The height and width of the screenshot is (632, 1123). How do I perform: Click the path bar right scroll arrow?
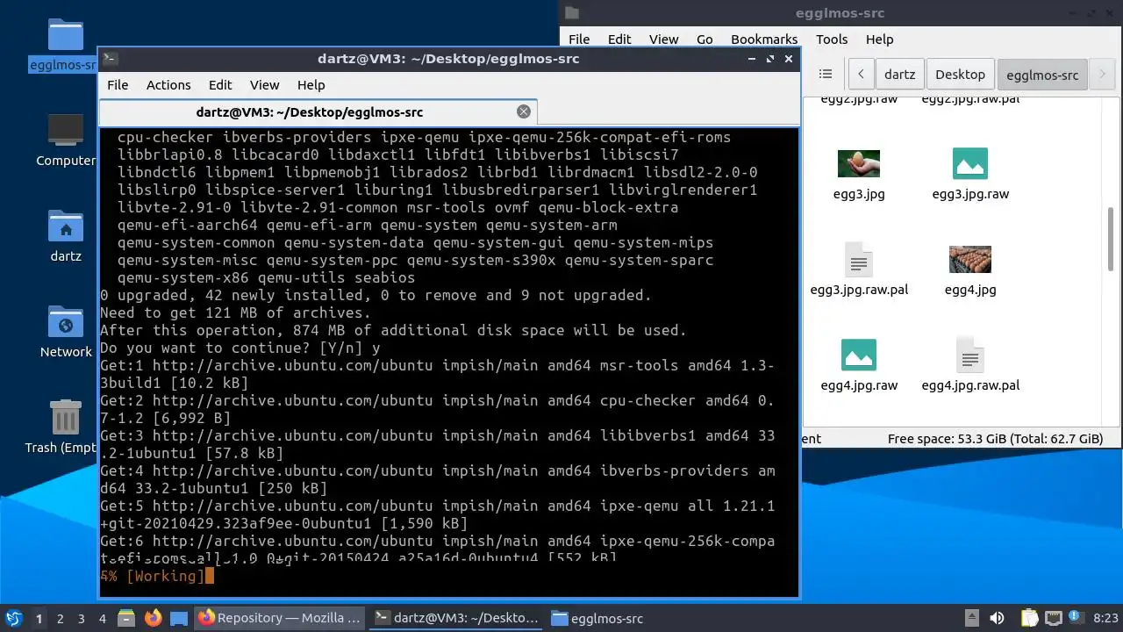[1103, 75]
